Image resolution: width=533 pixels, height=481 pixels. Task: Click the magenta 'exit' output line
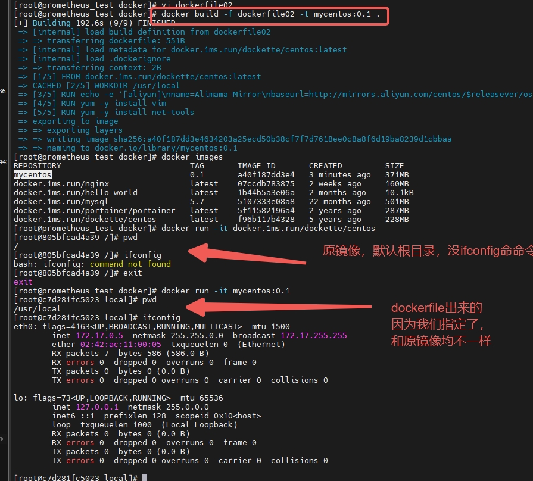[x=23, y=282]
